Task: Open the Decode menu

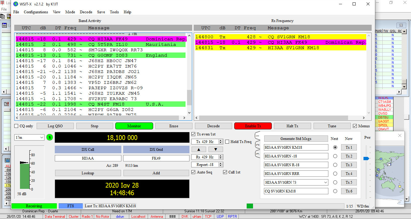Action: pyautogui.click(x=86, y=12)
